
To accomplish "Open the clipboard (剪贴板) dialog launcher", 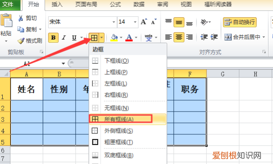I will click(41, 52).
